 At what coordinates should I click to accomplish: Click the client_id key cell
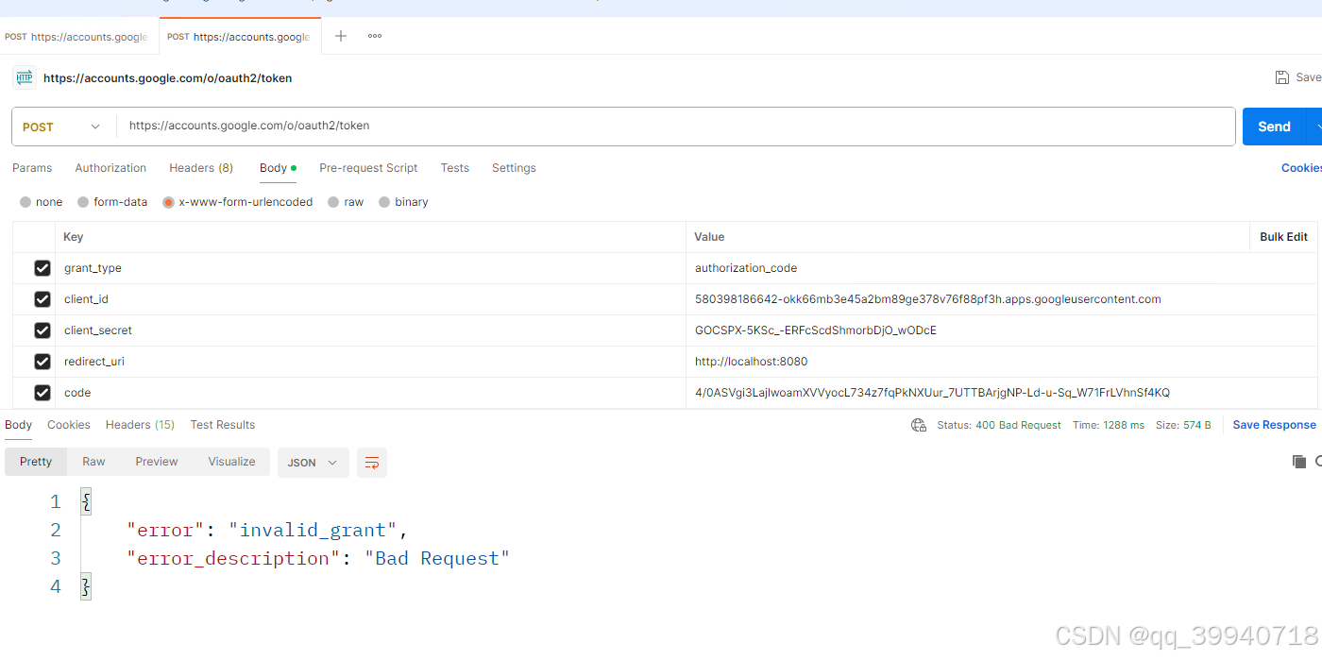coord(371,299)
